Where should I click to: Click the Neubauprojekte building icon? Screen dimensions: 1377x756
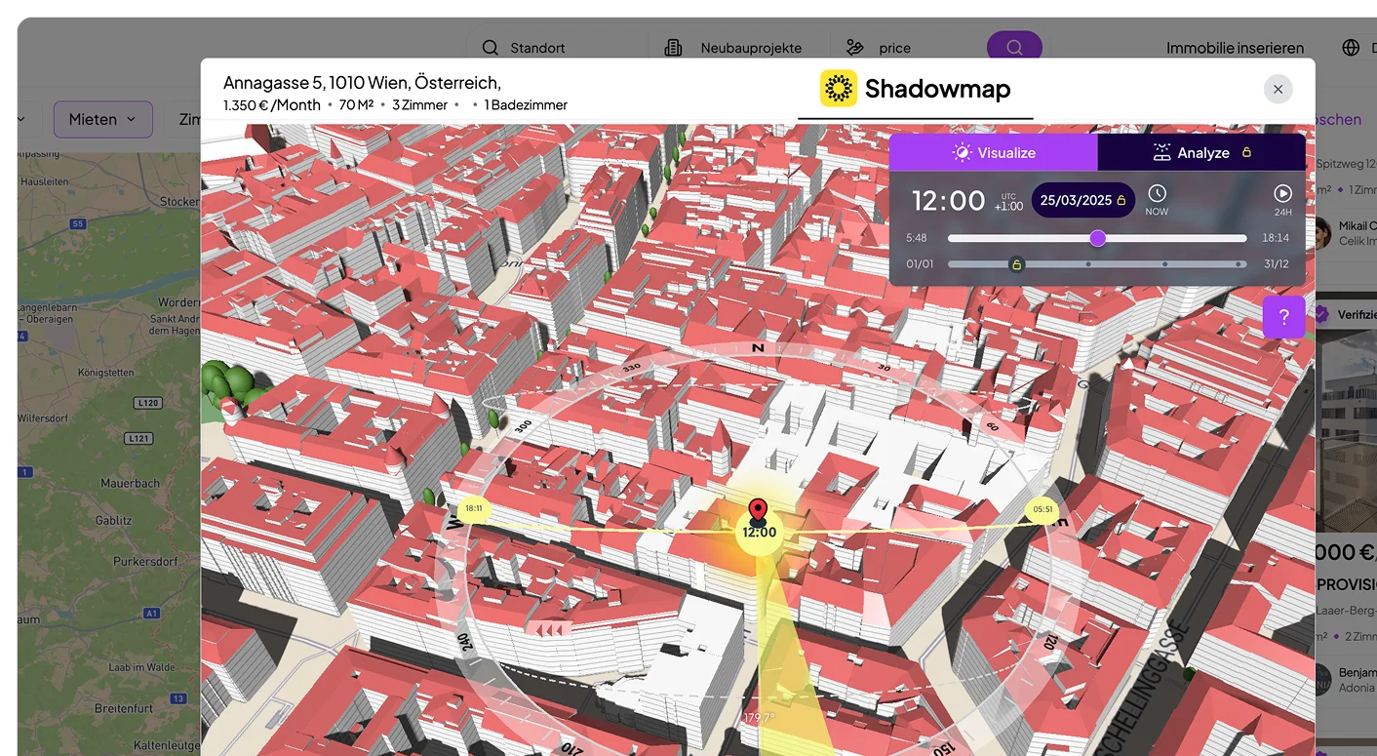[x=673, y=47]
